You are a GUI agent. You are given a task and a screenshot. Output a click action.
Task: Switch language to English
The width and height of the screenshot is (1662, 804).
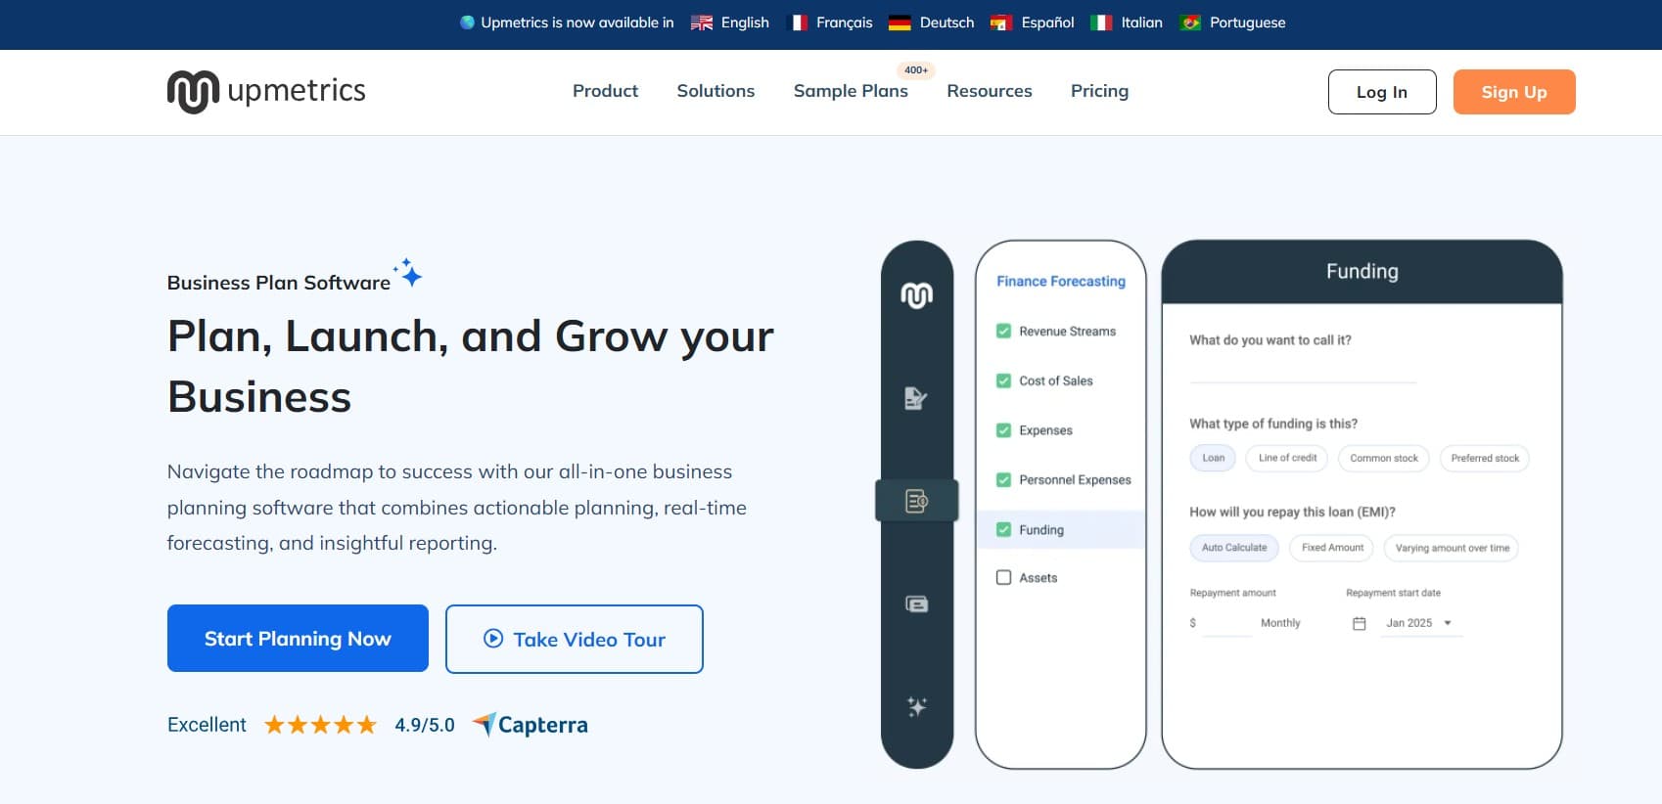[x=745, y=22]
